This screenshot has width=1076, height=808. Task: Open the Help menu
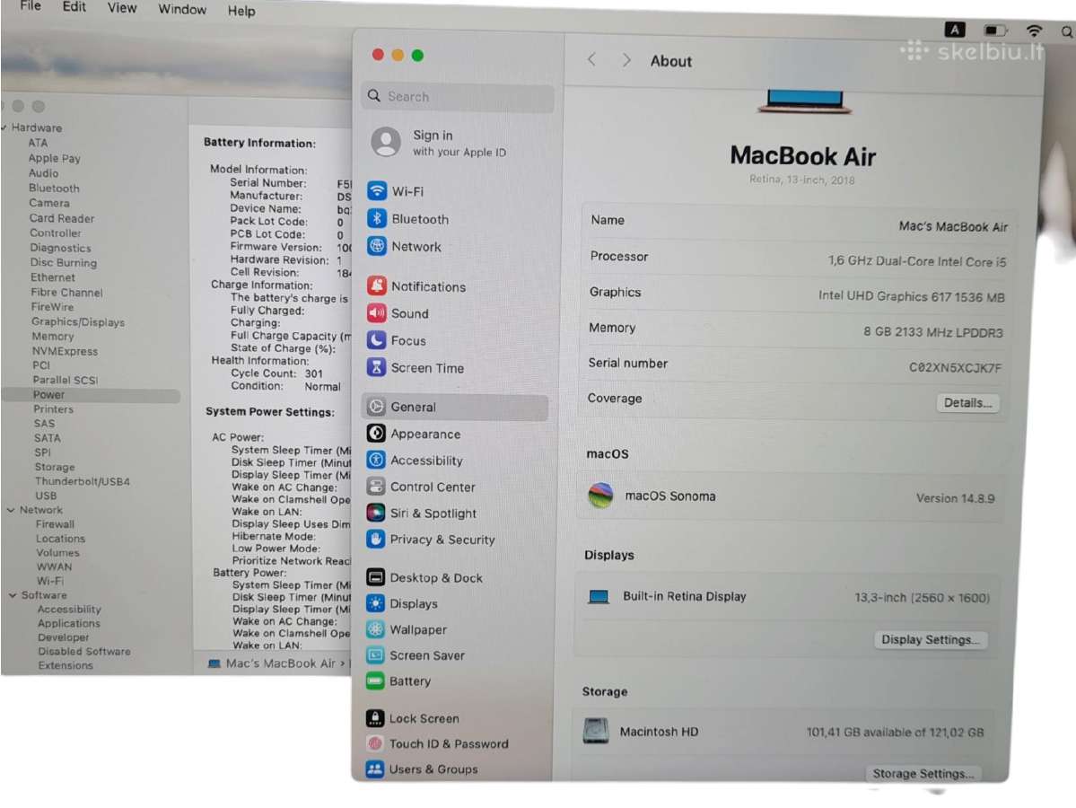(x=241, y=11)
